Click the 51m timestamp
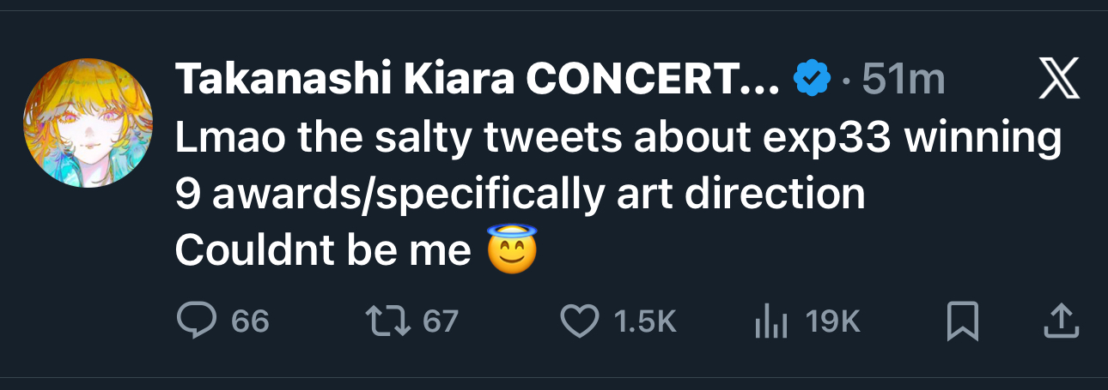 pyautogui.click(x=902, y=80)
